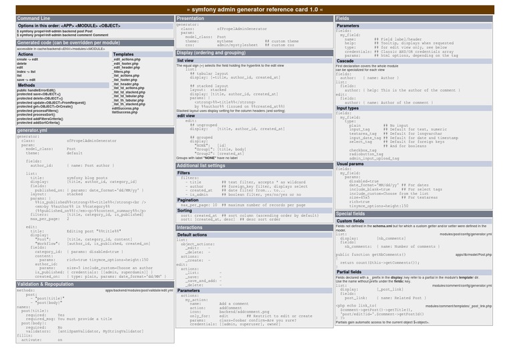Click the _edit_actions.php template name

click(x=126, y=59)
